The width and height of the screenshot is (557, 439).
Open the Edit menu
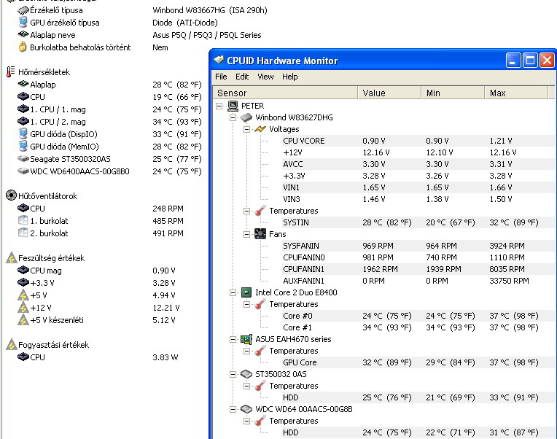242,77
